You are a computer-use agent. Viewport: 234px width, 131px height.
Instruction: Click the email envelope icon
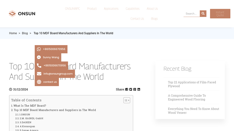39,74
